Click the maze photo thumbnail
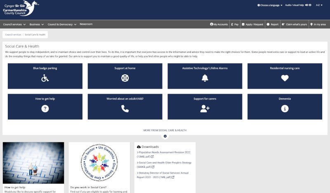Viewport: 330px width, 193px height. tap(33, 163)
